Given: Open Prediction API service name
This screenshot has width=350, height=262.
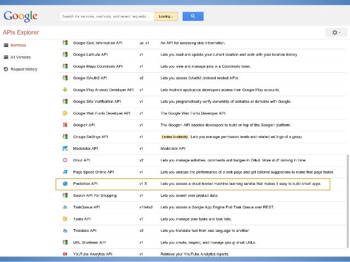Looking at the screenshot, I should pyautogui.click(x=85, y=184).
